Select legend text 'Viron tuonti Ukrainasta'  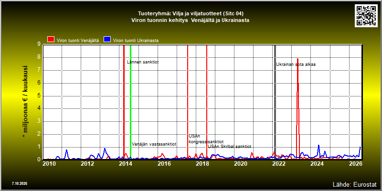coord(136,41)
